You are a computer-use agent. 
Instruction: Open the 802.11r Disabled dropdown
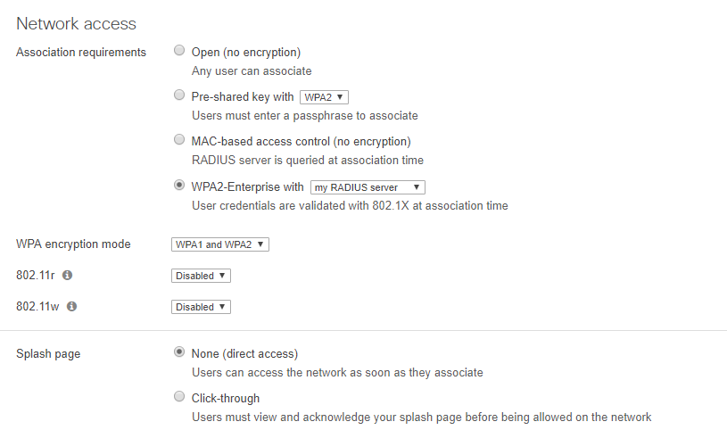tap(201, 276)
